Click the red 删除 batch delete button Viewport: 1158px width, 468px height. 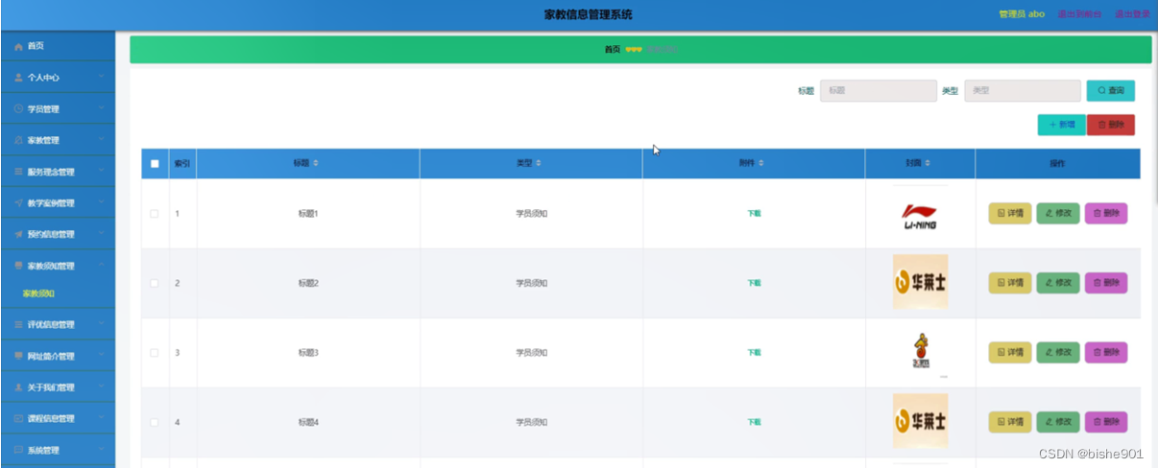[1111, 125]
